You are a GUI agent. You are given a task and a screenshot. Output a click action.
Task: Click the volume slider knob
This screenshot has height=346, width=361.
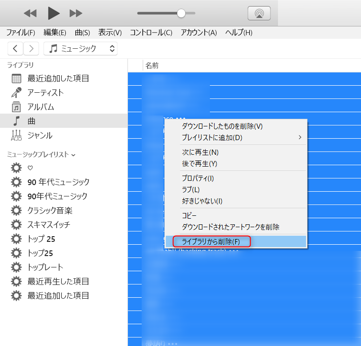coord(181,13)
